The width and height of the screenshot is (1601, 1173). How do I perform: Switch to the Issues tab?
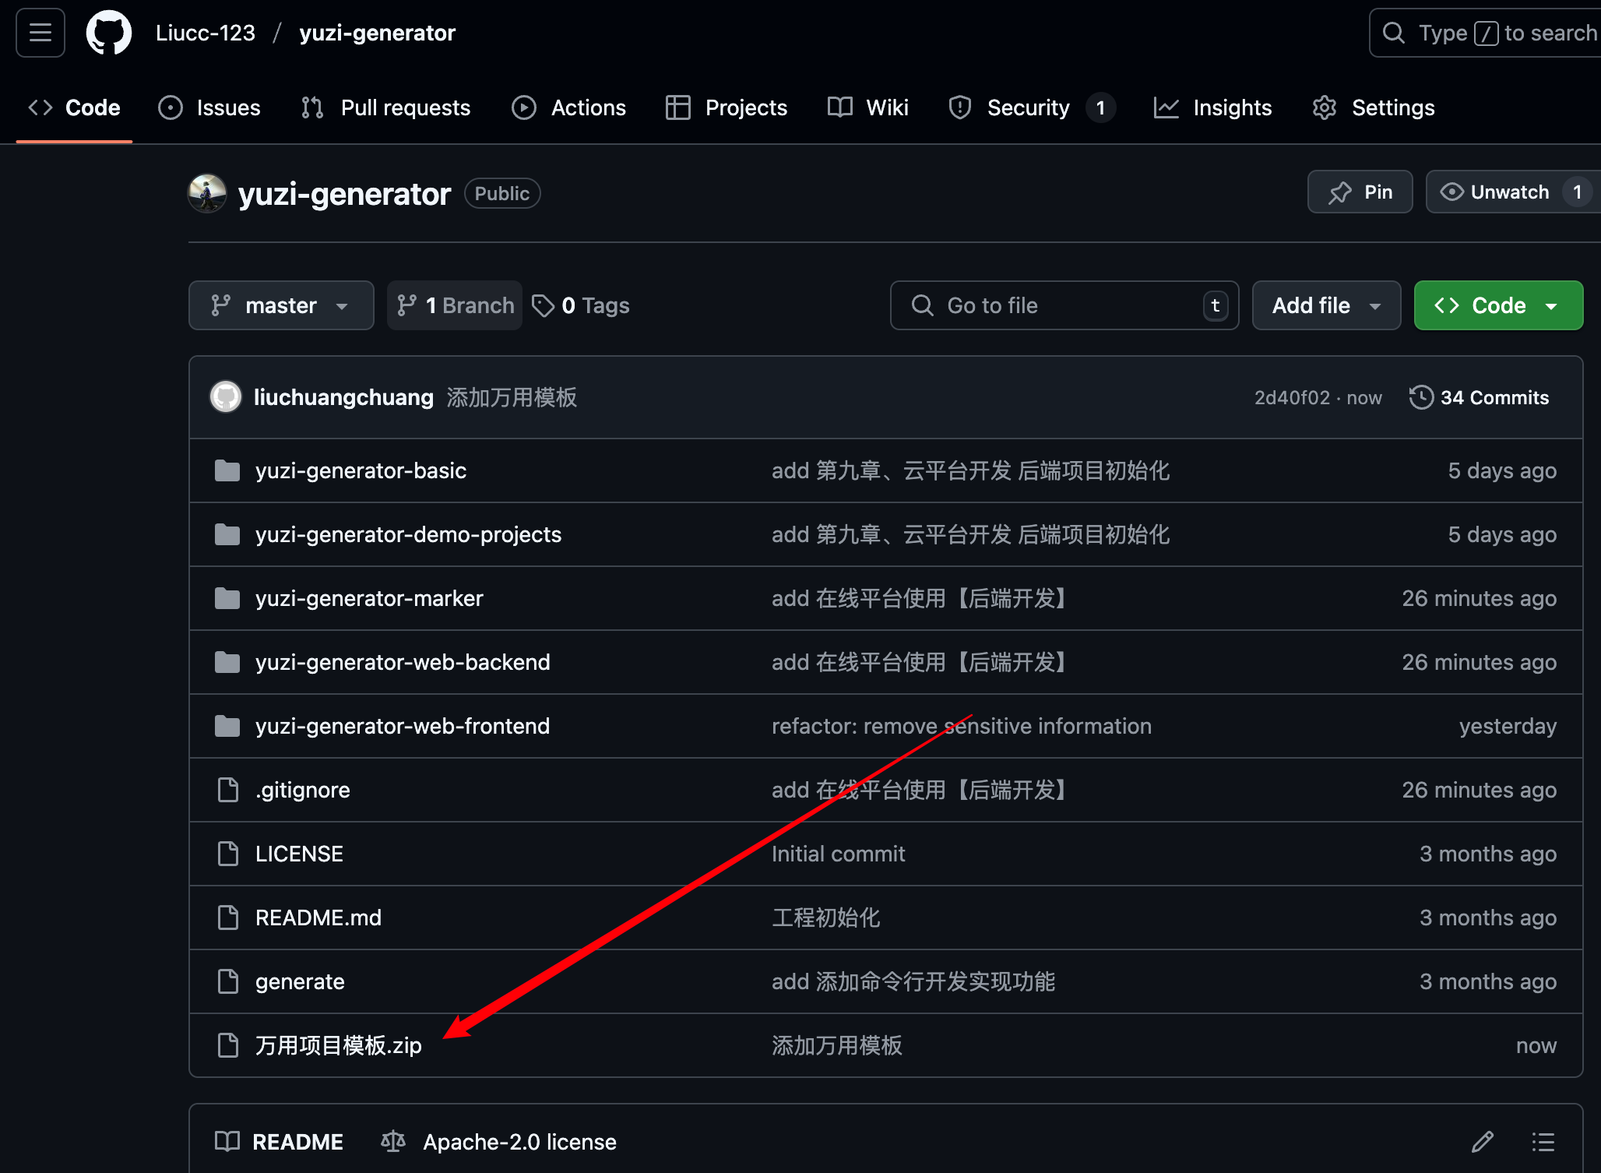tap(209, 107)
